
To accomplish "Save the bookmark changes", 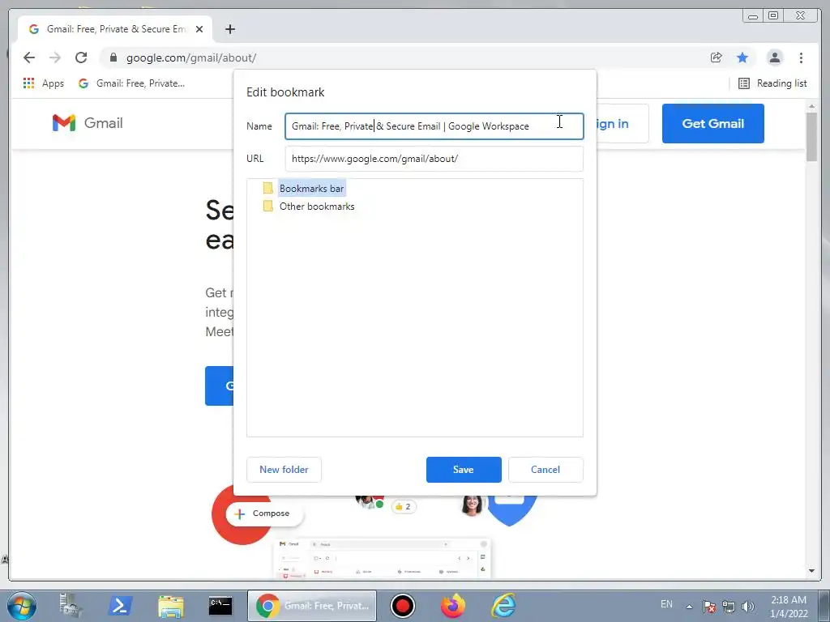I will click(x=463, y=469).
